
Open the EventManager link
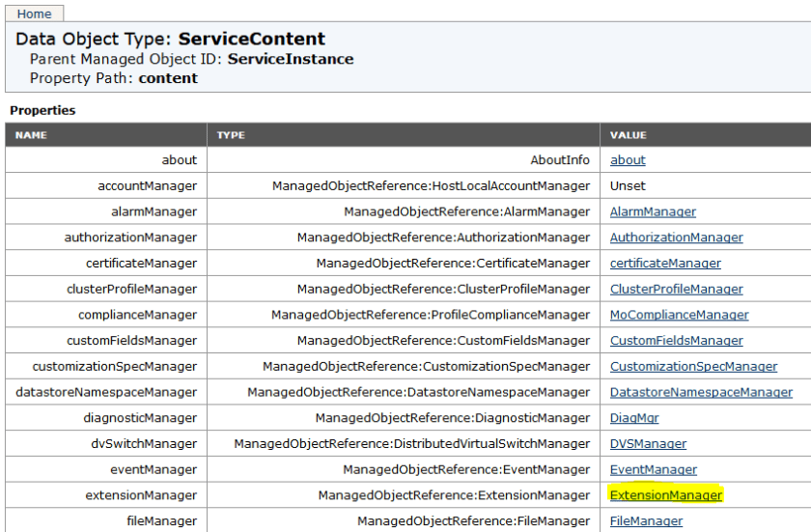(653, 469)
